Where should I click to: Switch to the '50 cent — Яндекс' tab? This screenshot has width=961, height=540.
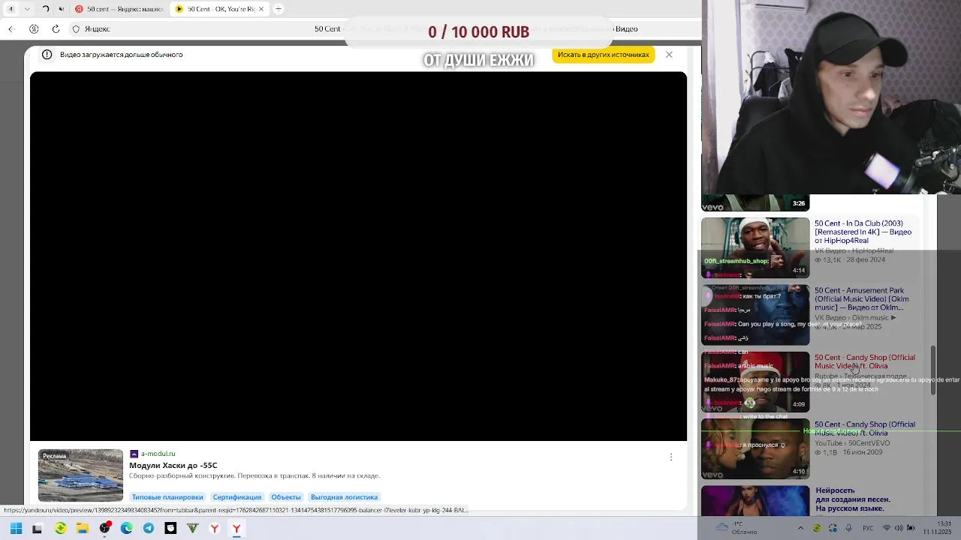click(120, 9)
